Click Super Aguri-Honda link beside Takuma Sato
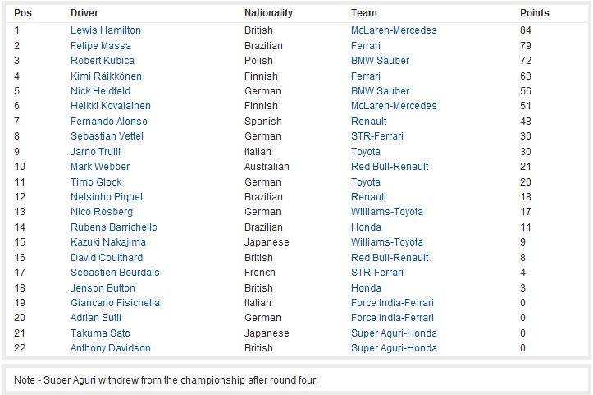The height and width of the screenshot is (395, 593). 394,333
